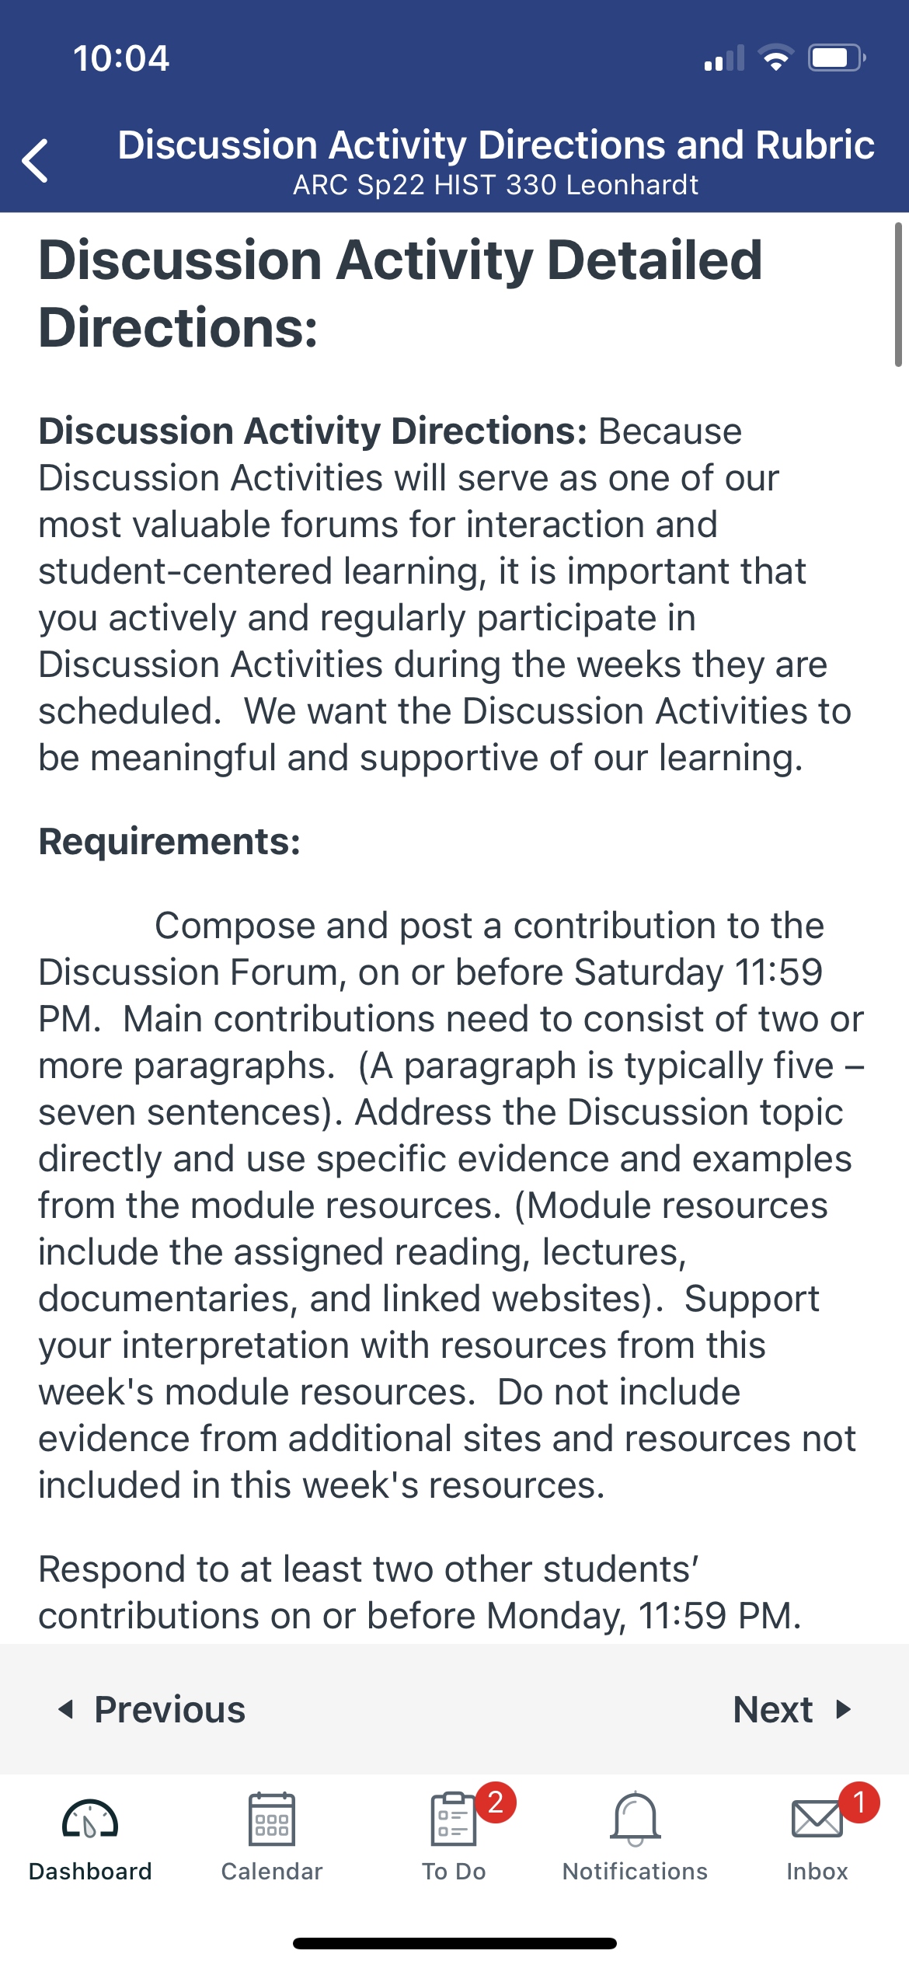909x1968 pixels.
Task: Click the left triangle beside Previous
Action: (x=66, y=1709)
